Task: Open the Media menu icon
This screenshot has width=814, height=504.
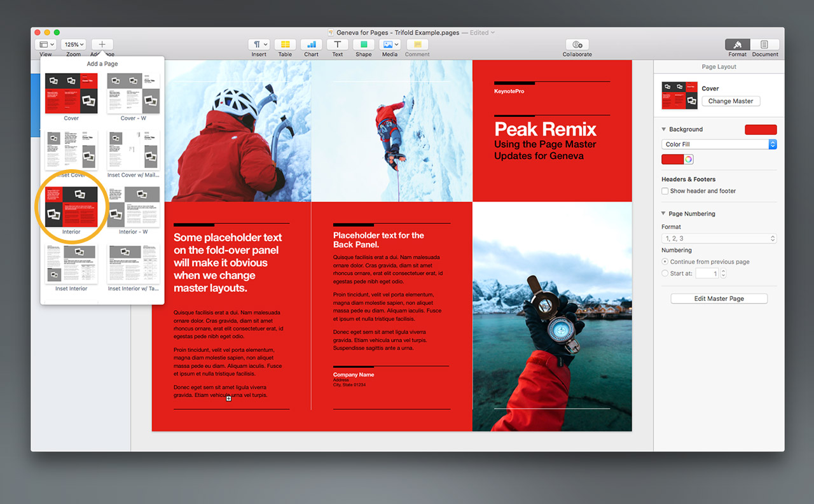Action: 389,45
